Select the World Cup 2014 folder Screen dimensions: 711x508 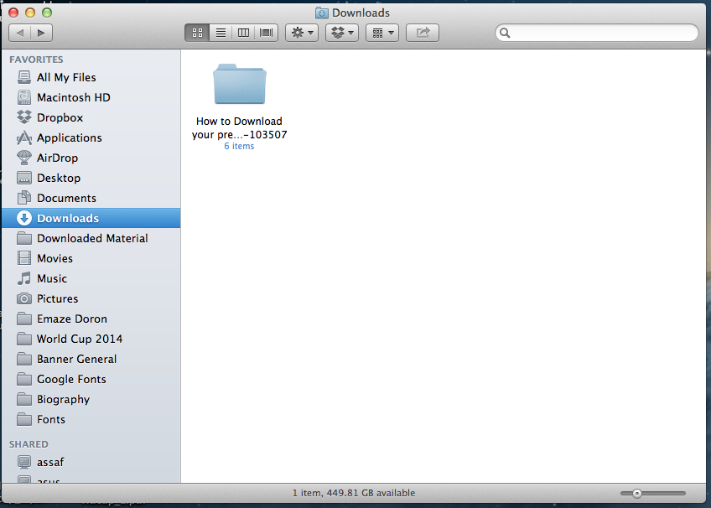(79, 339)
